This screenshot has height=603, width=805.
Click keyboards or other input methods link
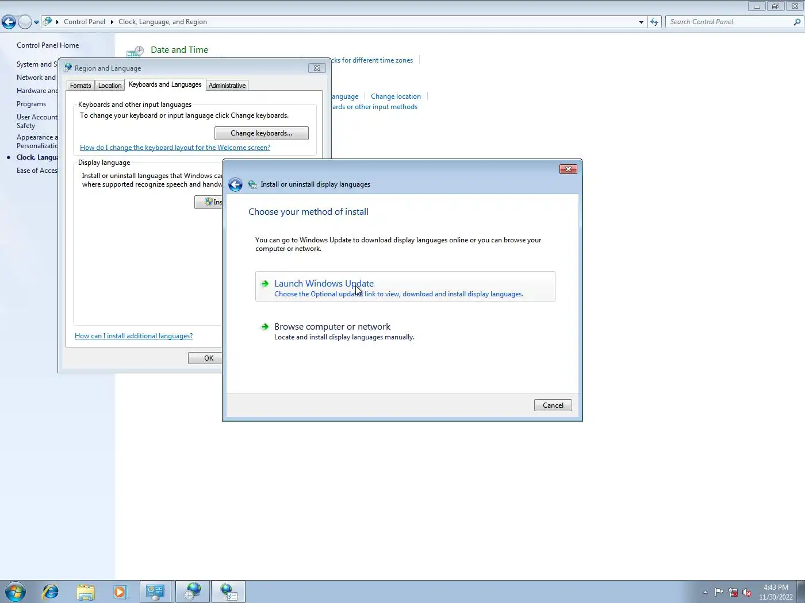(x=374, y=107)
